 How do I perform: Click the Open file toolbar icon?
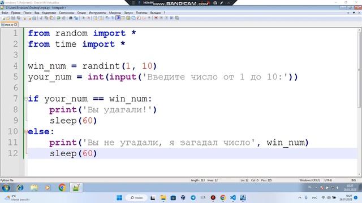pos(8,18)
